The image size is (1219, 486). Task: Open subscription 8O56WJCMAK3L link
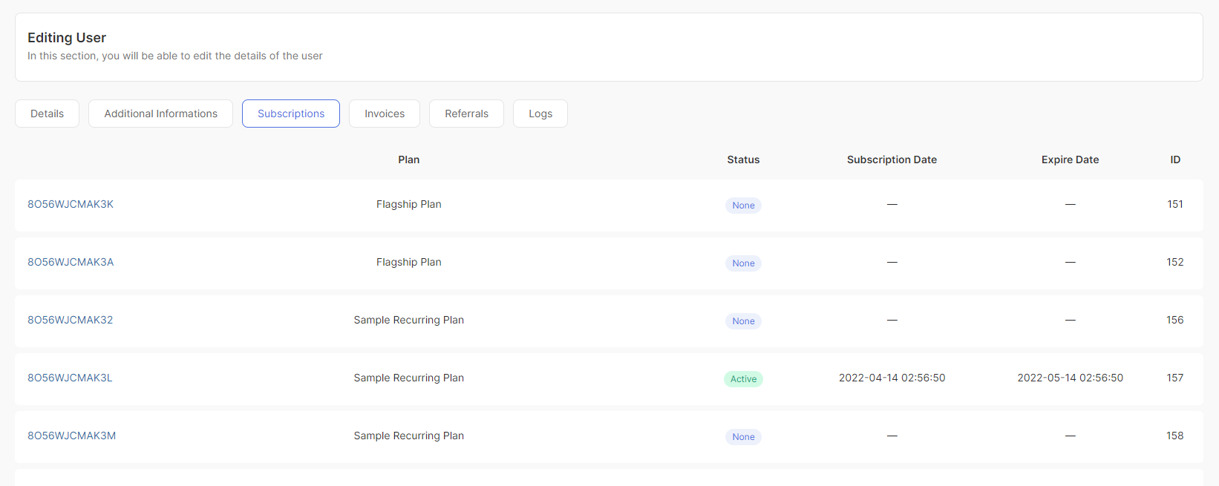[x=70, y=378]
